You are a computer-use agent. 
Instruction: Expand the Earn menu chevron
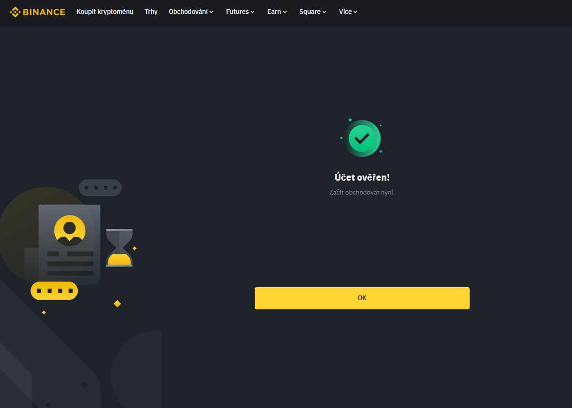click(277, 12)
